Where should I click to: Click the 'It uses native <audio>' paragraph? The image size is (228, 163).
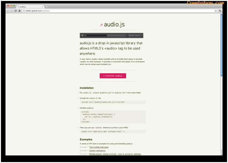tap(112, 62)
